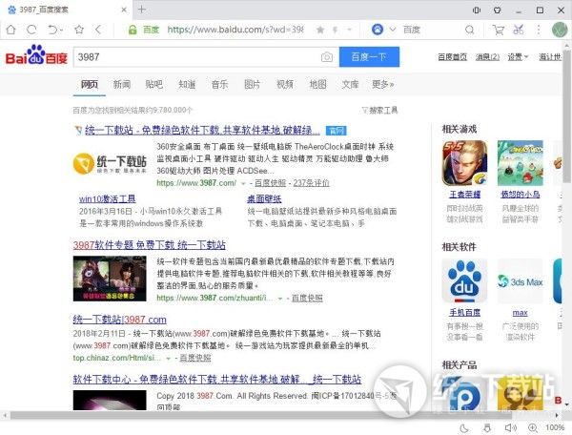The height and width of the screenshot is (435, 572).
Task: Click the 3ds Max software icon
Action: [x=521, y=281]
